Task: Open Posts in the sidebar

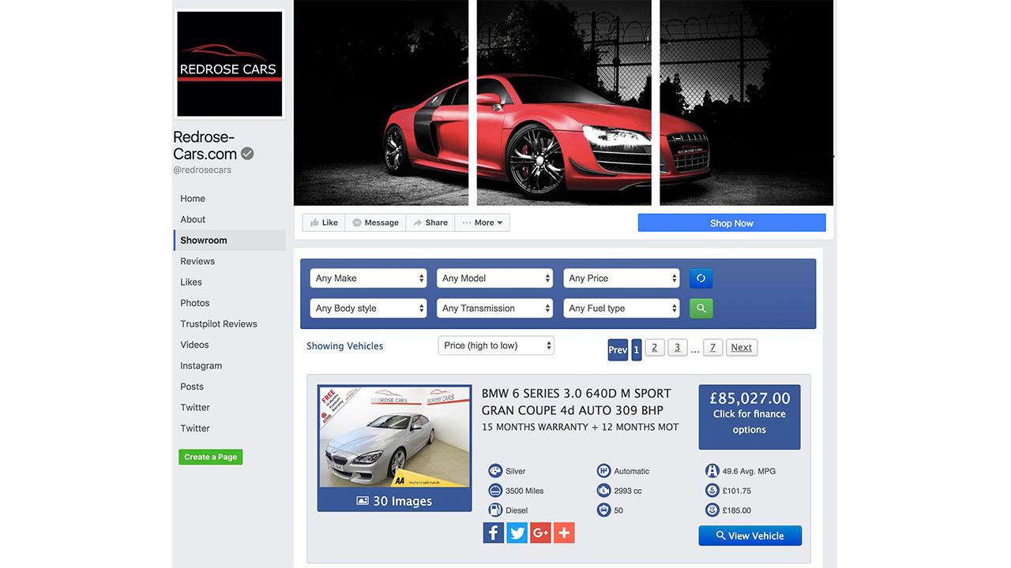Action: [192, 387]
